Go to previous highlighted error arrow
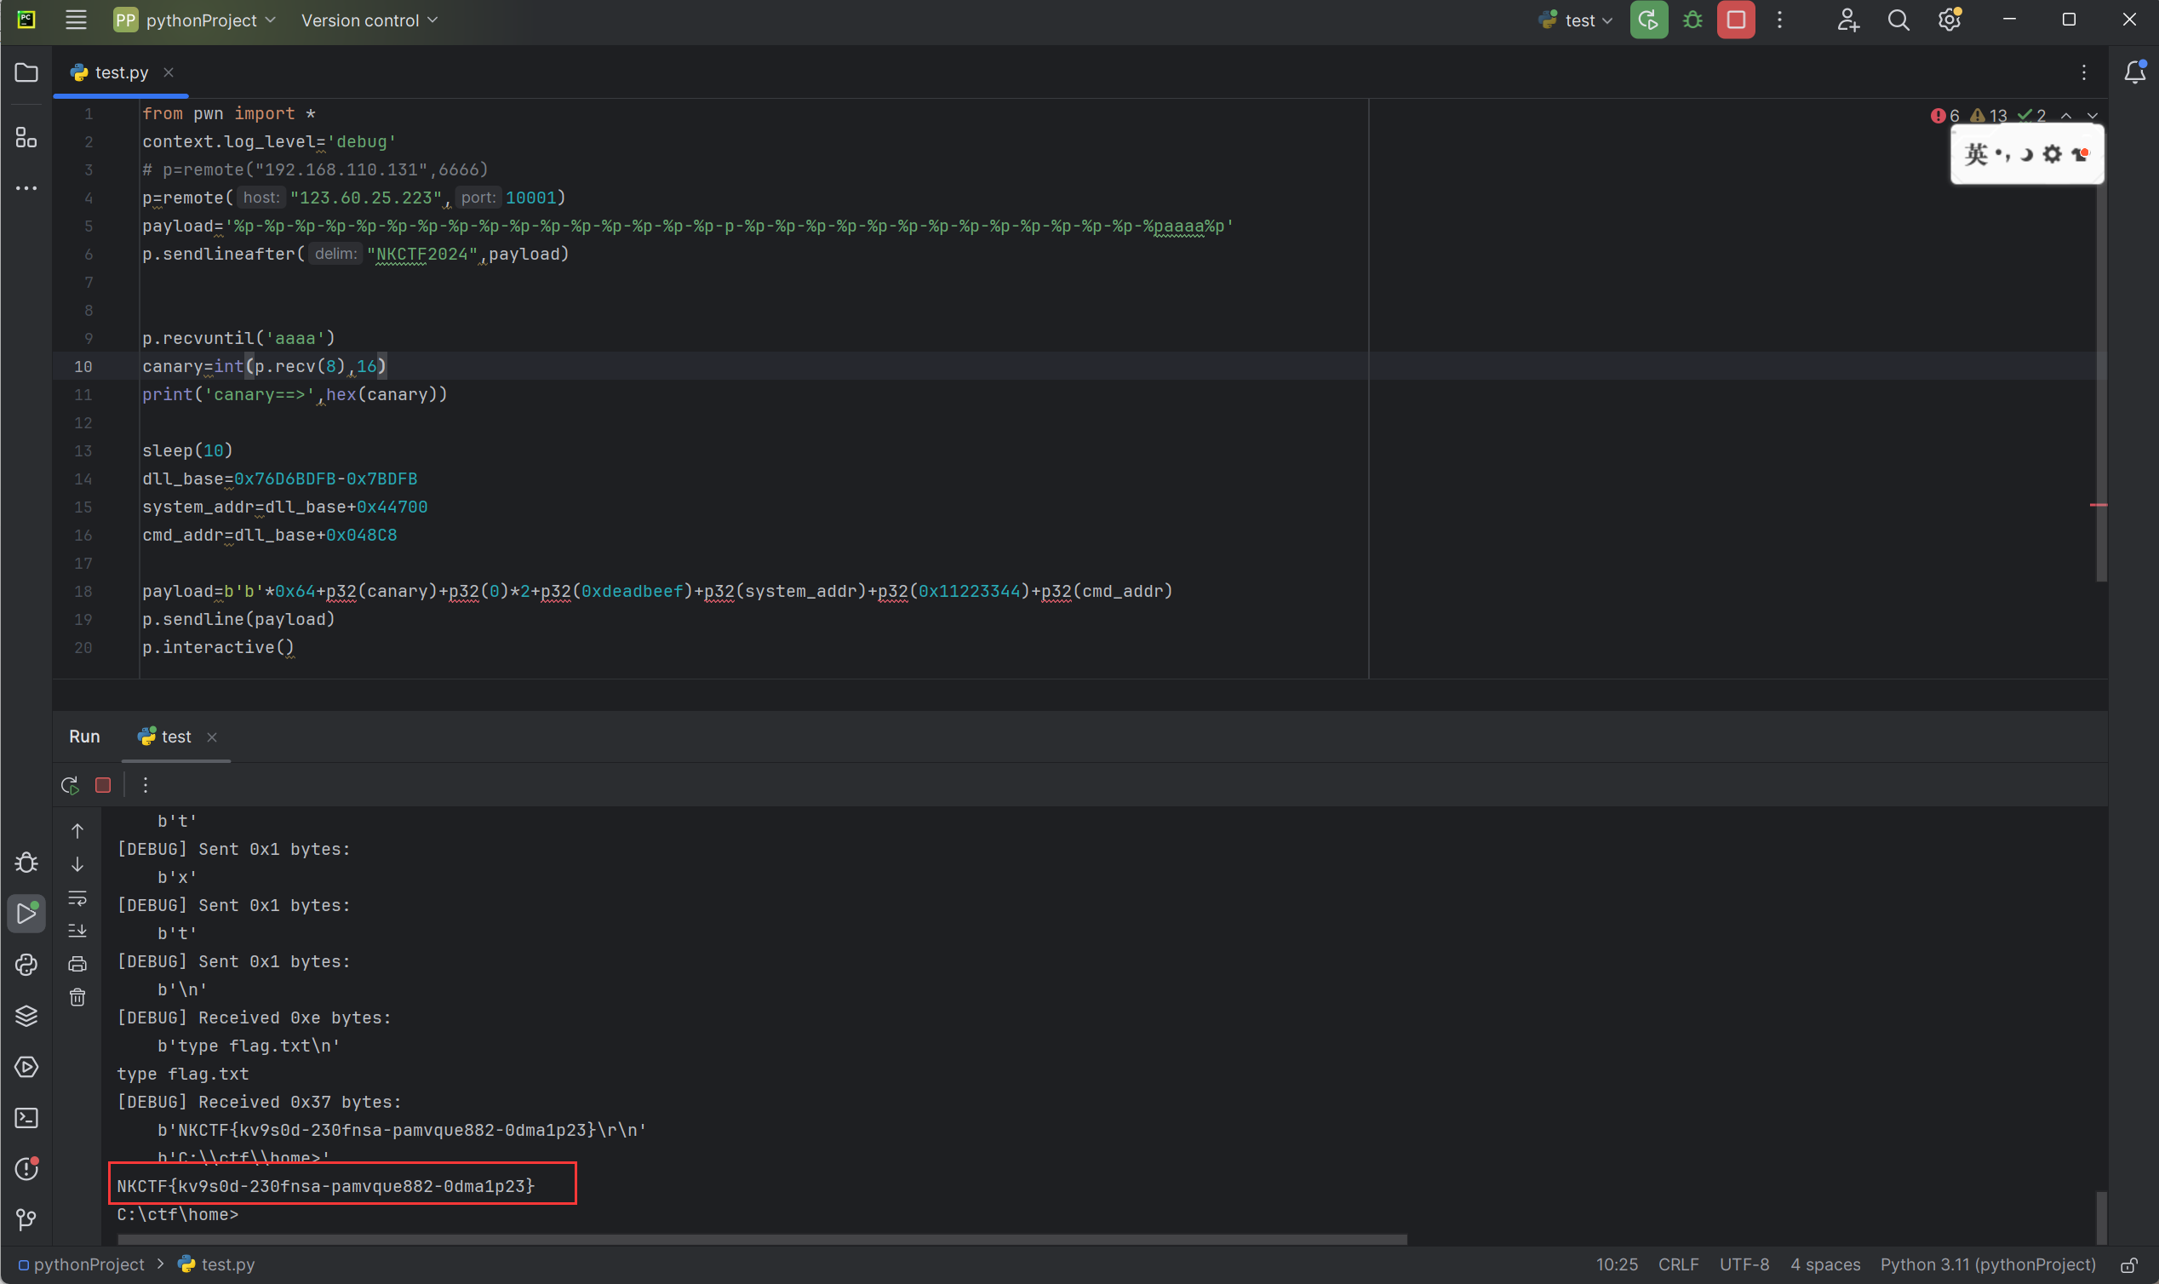The image size is (2159, 1284). coord(2066,115)
